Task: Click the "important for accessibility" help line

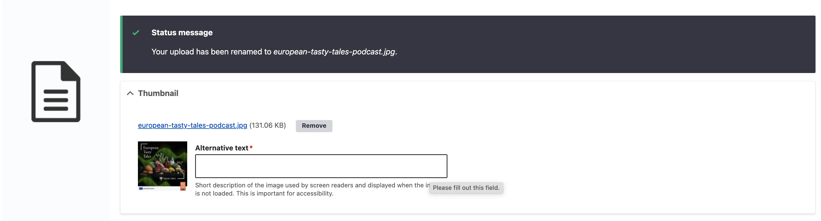Action: 264,194
